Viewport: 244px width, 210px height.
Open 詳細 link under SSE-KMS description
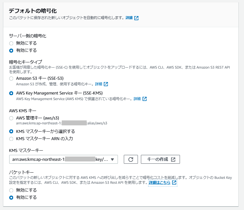pos(137,99)
